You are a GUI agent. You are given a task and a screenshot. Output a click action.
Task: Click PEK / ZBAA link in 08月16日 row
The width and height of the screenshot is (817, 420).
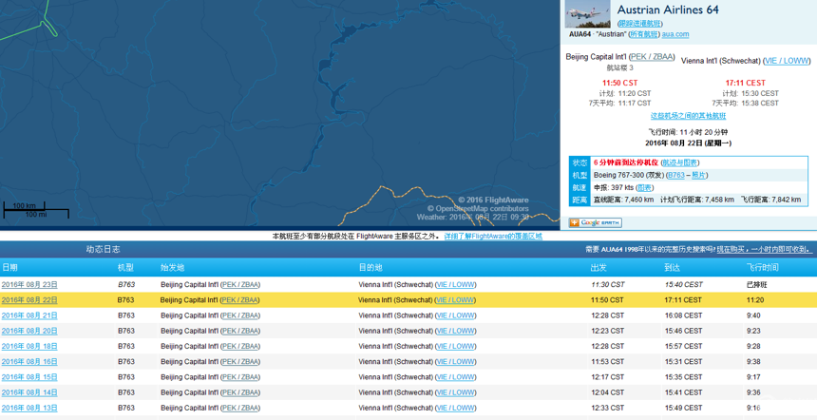239,362
